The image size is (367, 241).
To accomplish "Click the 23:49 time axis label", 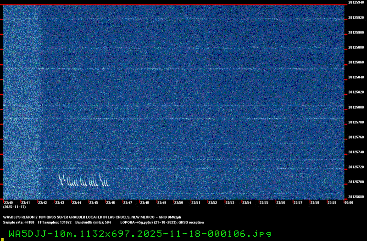I will point(162,202).
